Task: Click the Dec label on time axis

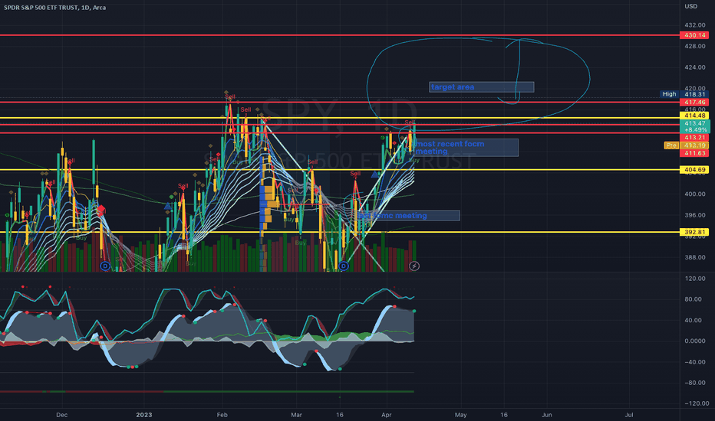Action: coord(61,415)
